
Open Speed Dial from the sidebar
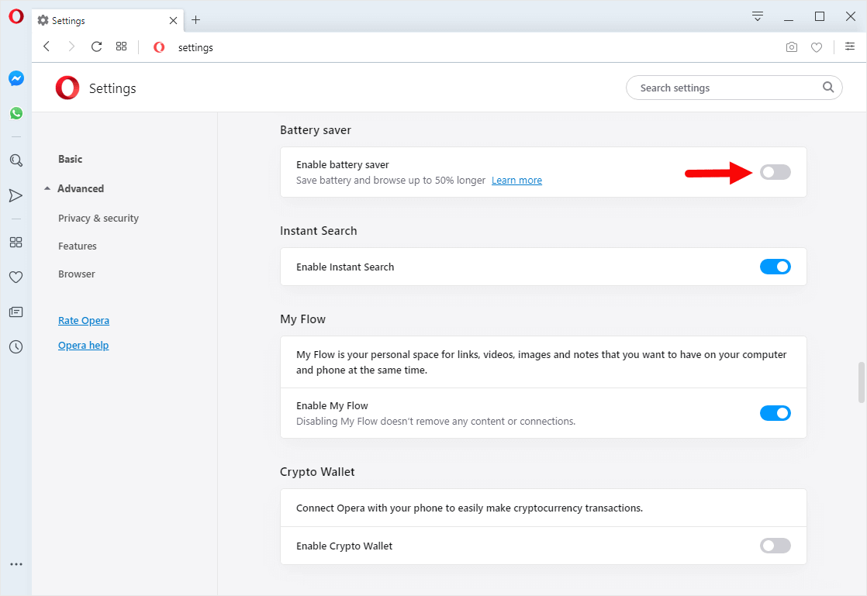point(16,243)
